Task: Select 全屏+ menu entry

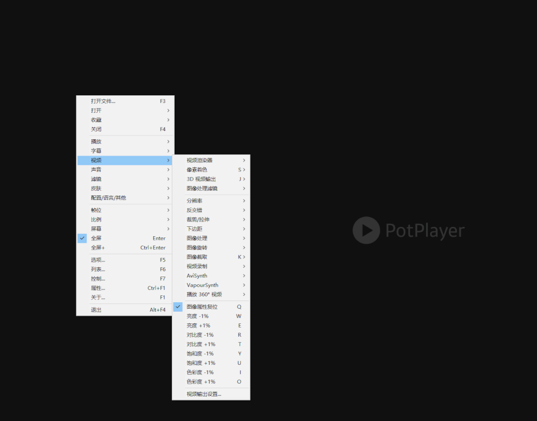Action: coord(125,247)
